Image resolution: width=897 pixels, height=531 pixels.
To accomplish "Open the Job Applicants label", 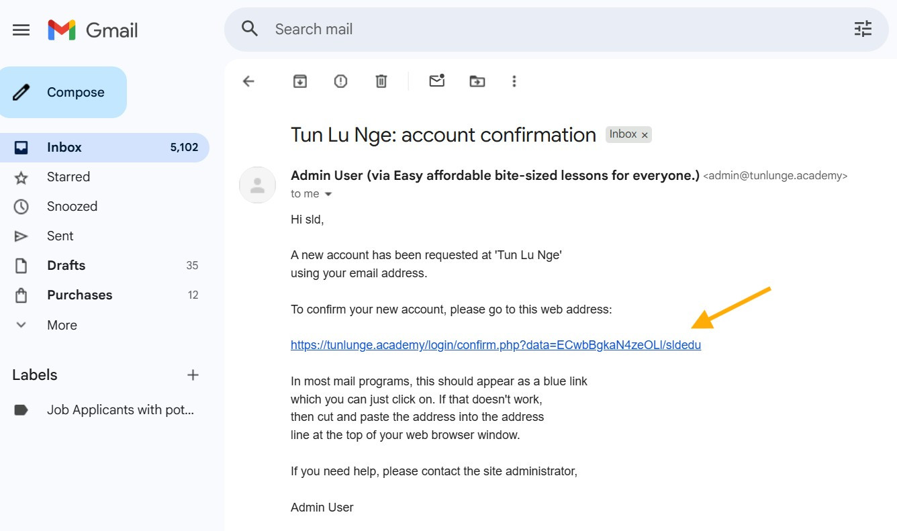I will point(120,409).
